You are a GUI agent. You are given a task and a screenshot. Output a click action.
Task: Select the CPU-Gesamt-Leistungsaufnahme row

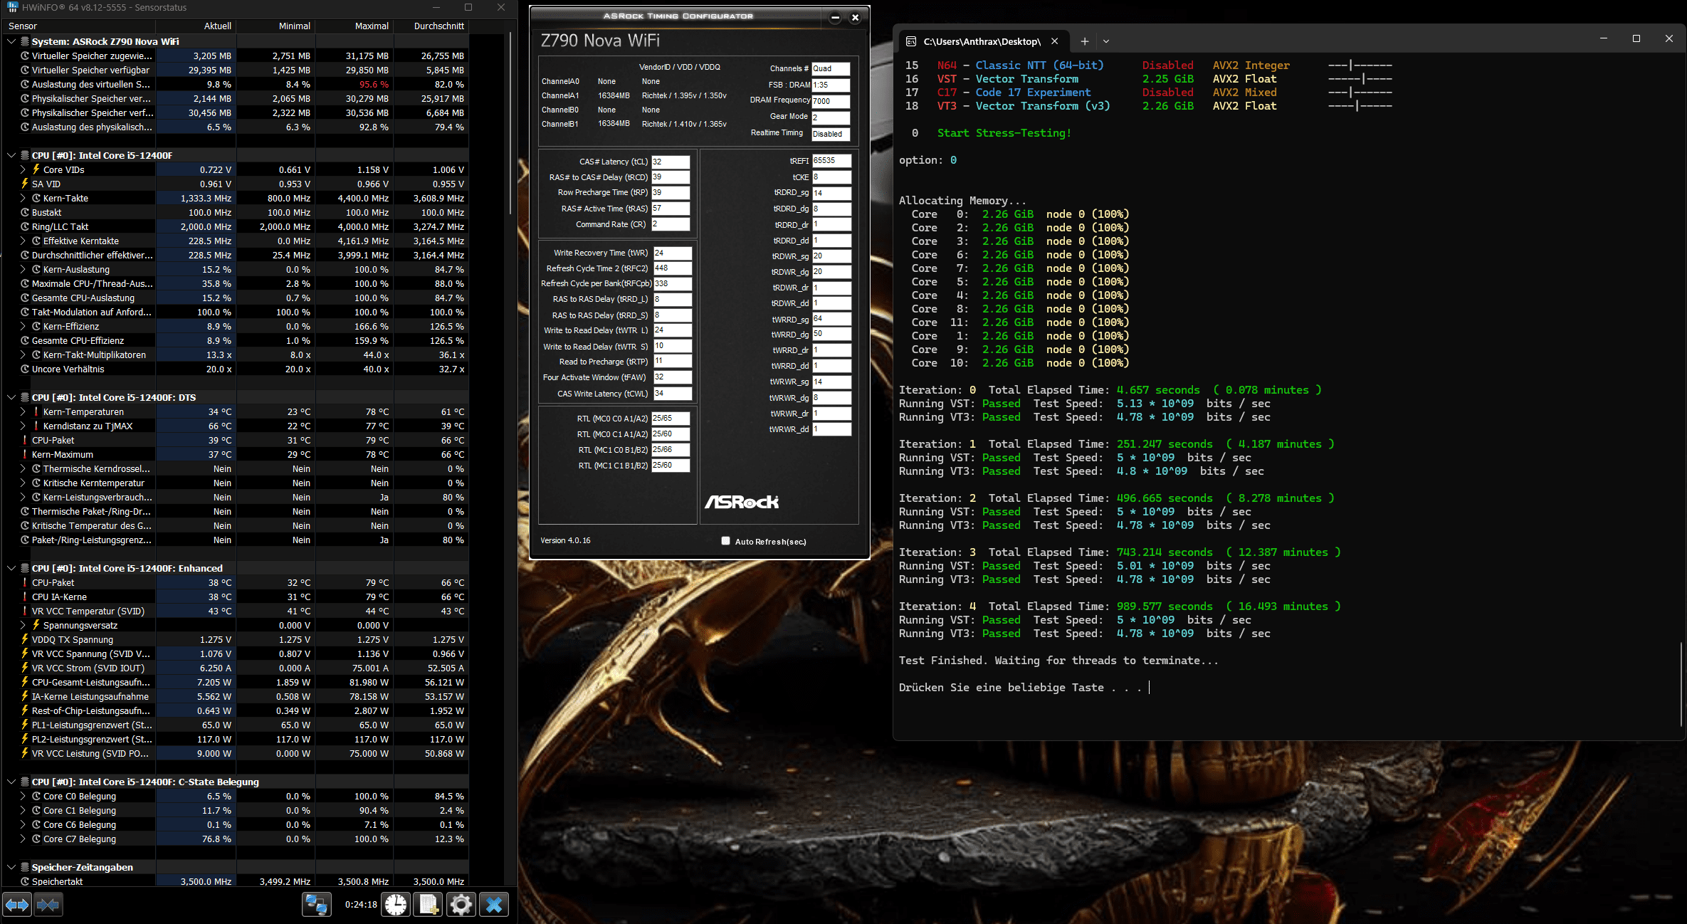(235, 682)
